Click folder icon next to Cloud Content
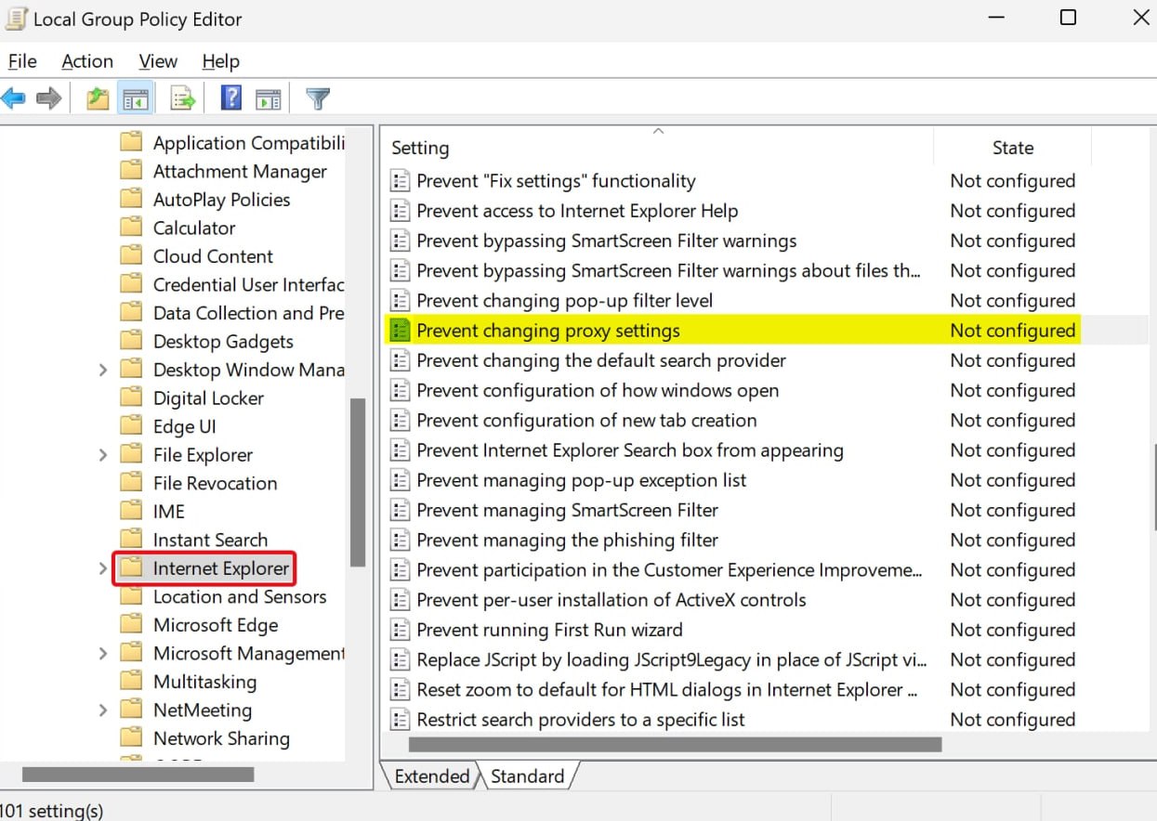The height and width of the screenshot is (821, 1157). 132,256
